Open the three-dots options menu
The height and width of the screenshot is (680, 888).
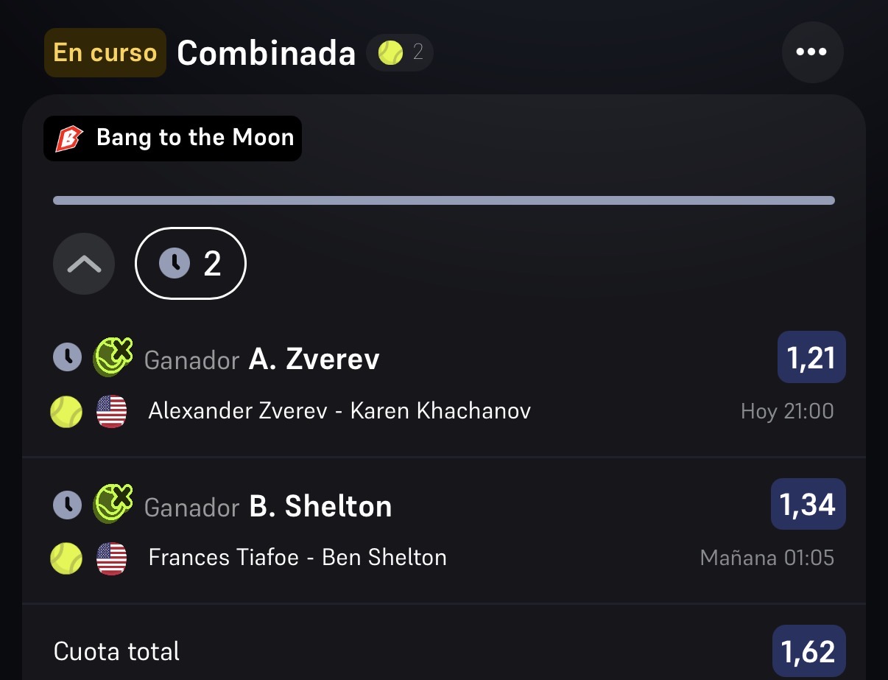click(x=812, y=52)
